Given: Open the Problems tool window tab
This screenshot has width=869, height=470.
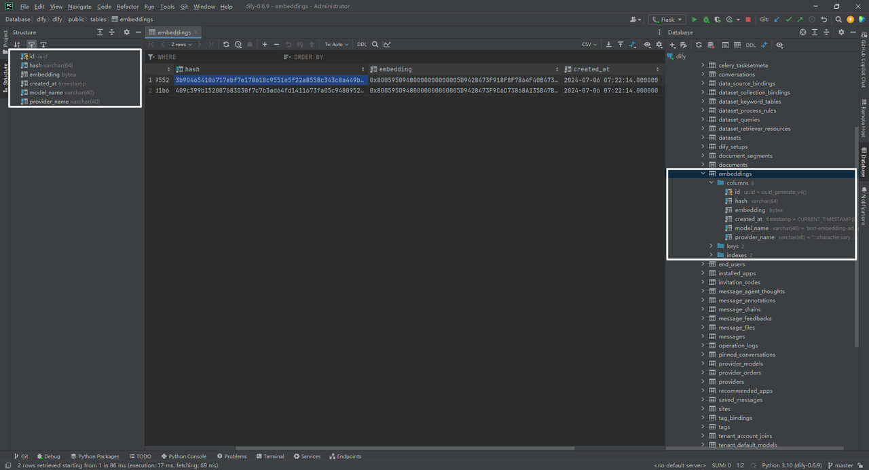Looking at the screenshot, I should tap(231, 456).
